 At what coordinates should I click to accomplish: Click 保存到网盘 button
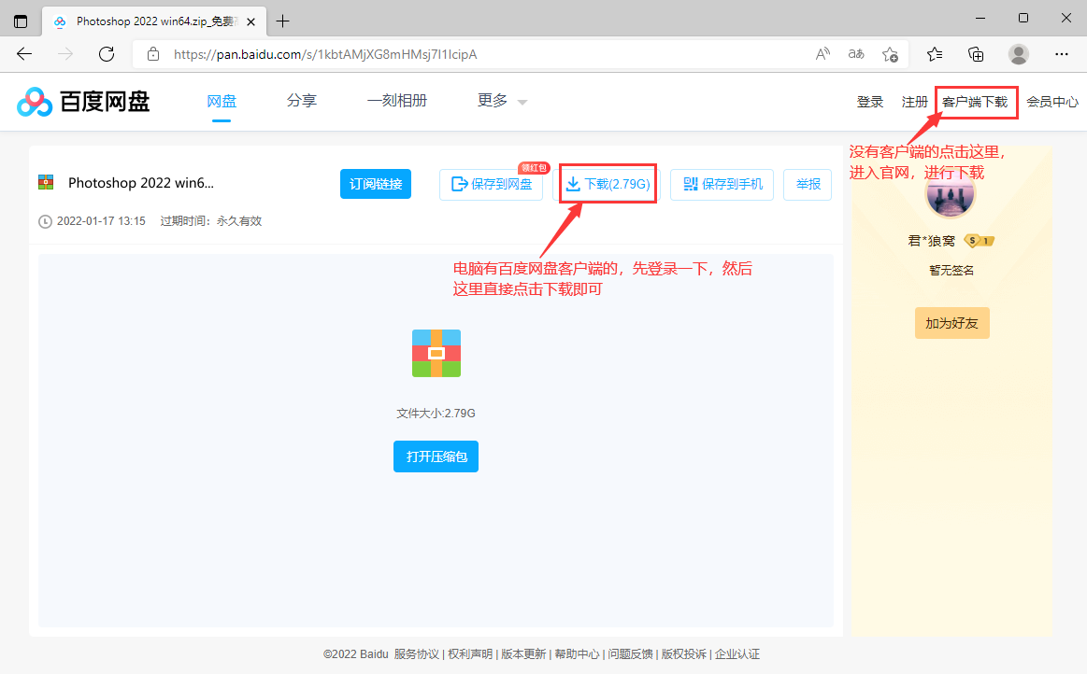pos(492,184)
